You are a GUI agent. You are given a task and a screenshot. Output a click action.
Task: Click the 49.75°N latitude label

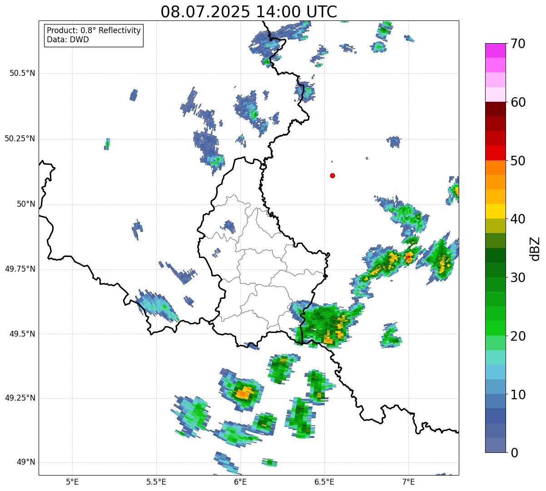pos(20,269)
